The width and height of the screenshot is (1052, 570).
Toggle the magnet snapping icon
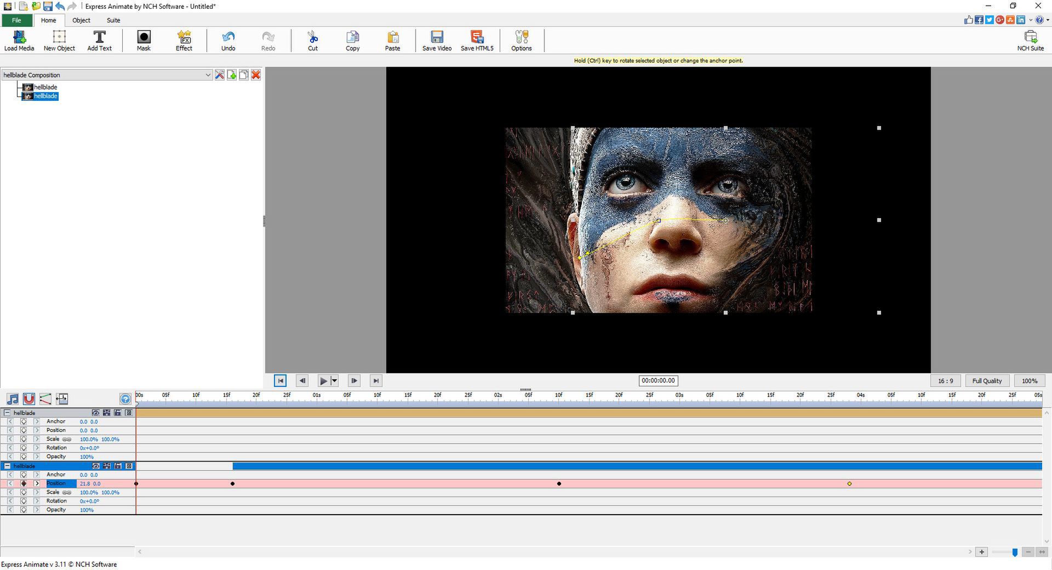pyautogui.click(x=29, y=399)
